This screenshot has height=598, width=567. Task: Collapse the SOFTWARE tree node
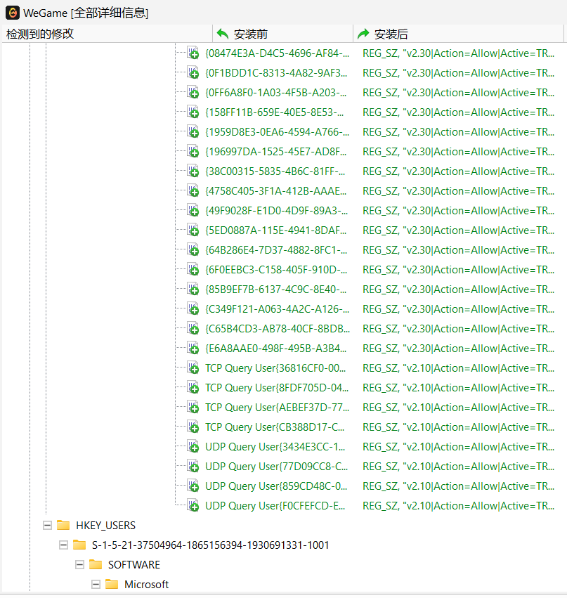coord(79,564)
